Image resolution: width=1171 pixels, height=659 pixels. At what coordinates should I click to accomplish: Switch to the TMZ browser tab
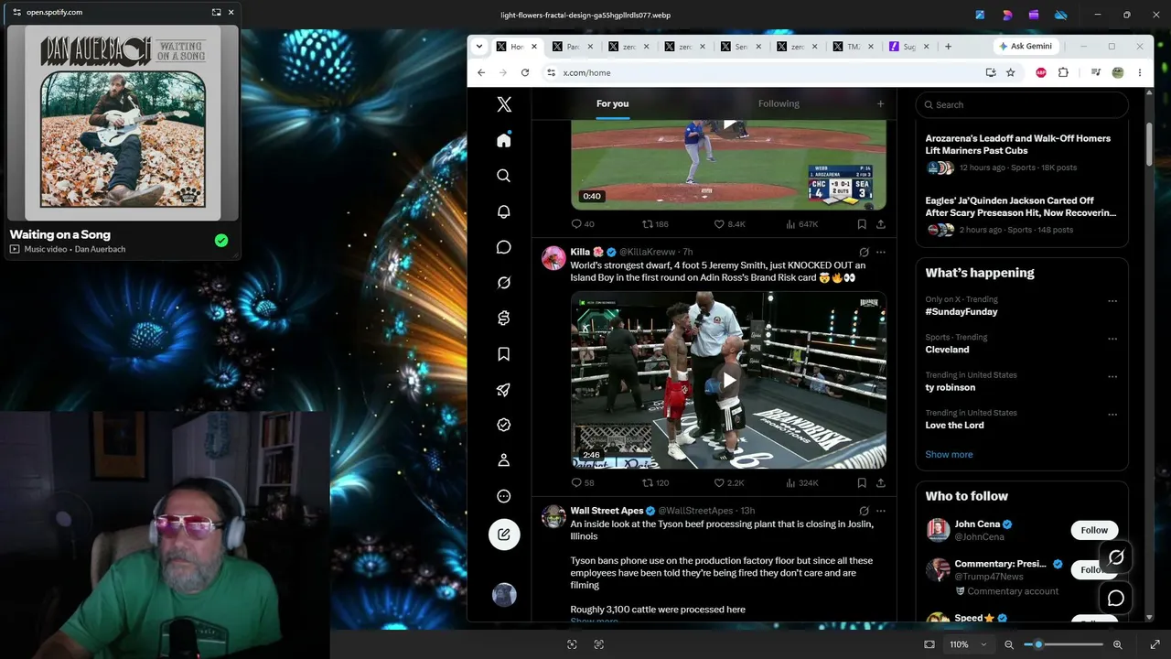point(854,47)
